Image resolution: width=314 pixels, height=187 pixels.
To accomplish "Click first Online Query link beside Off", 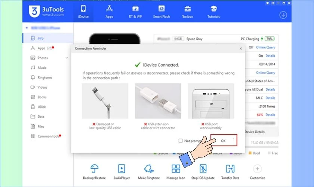I will coord(265,47).
